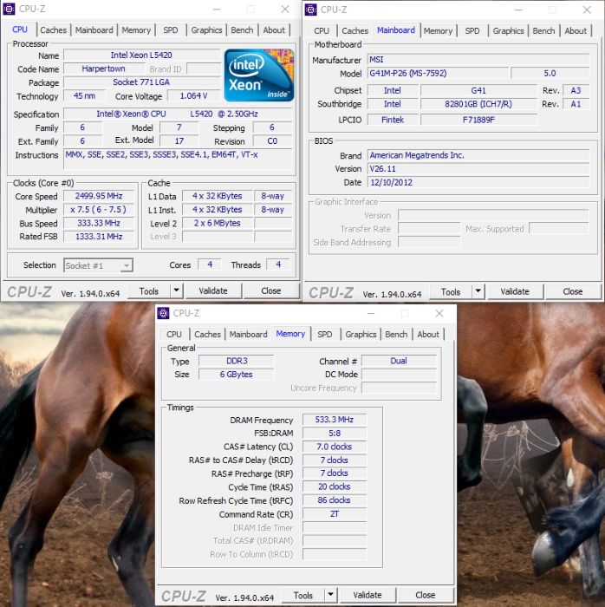Click Validate button in CPU window
The width and height of the screenshot is (605, 607).
coord(213,290)
